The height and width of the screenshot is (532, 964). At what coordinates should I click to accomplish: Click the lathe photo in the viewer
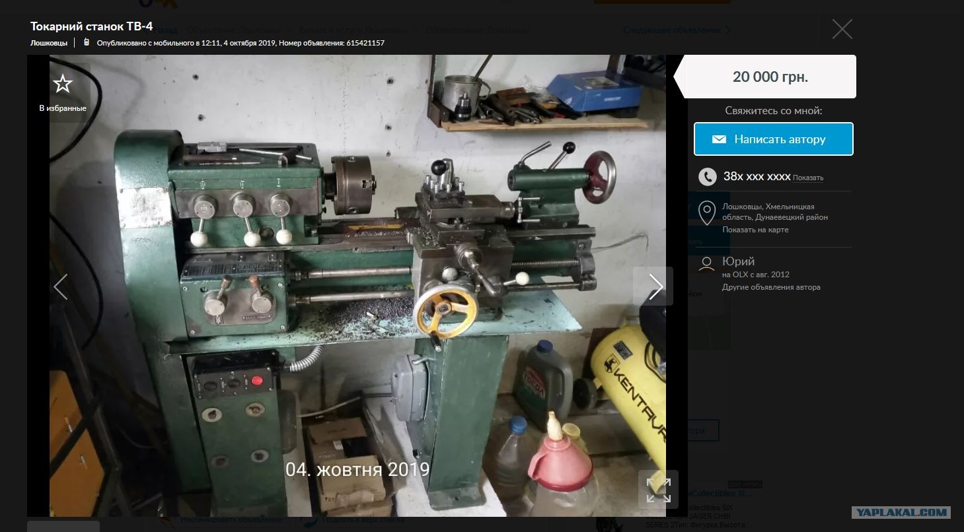click(357, 285)
